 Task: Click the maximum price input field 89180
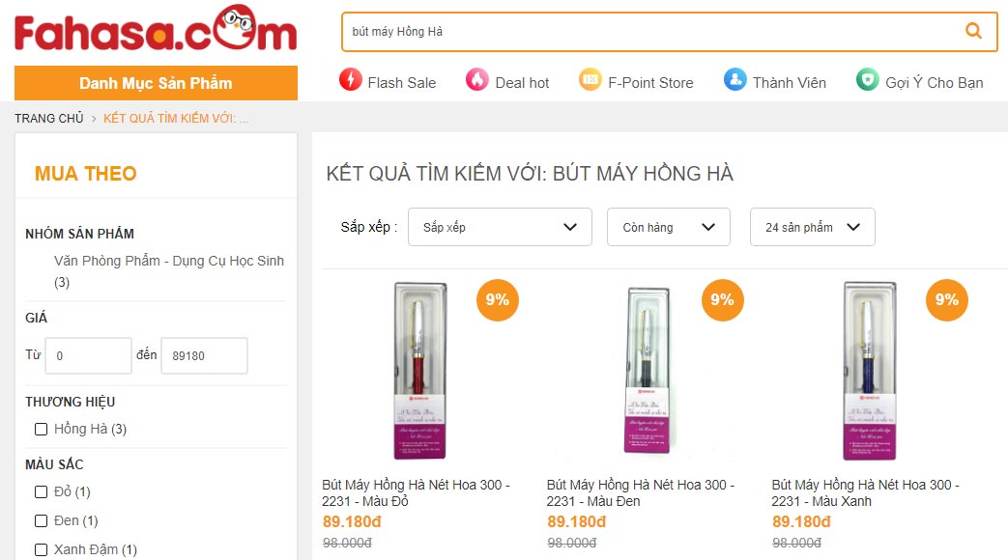204,355
